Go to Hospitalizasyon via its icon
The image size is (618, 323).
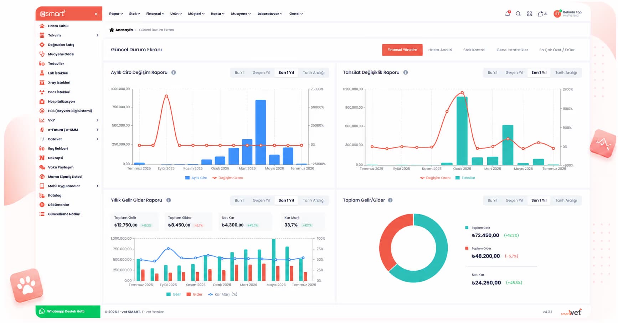(x=42, y=101)
